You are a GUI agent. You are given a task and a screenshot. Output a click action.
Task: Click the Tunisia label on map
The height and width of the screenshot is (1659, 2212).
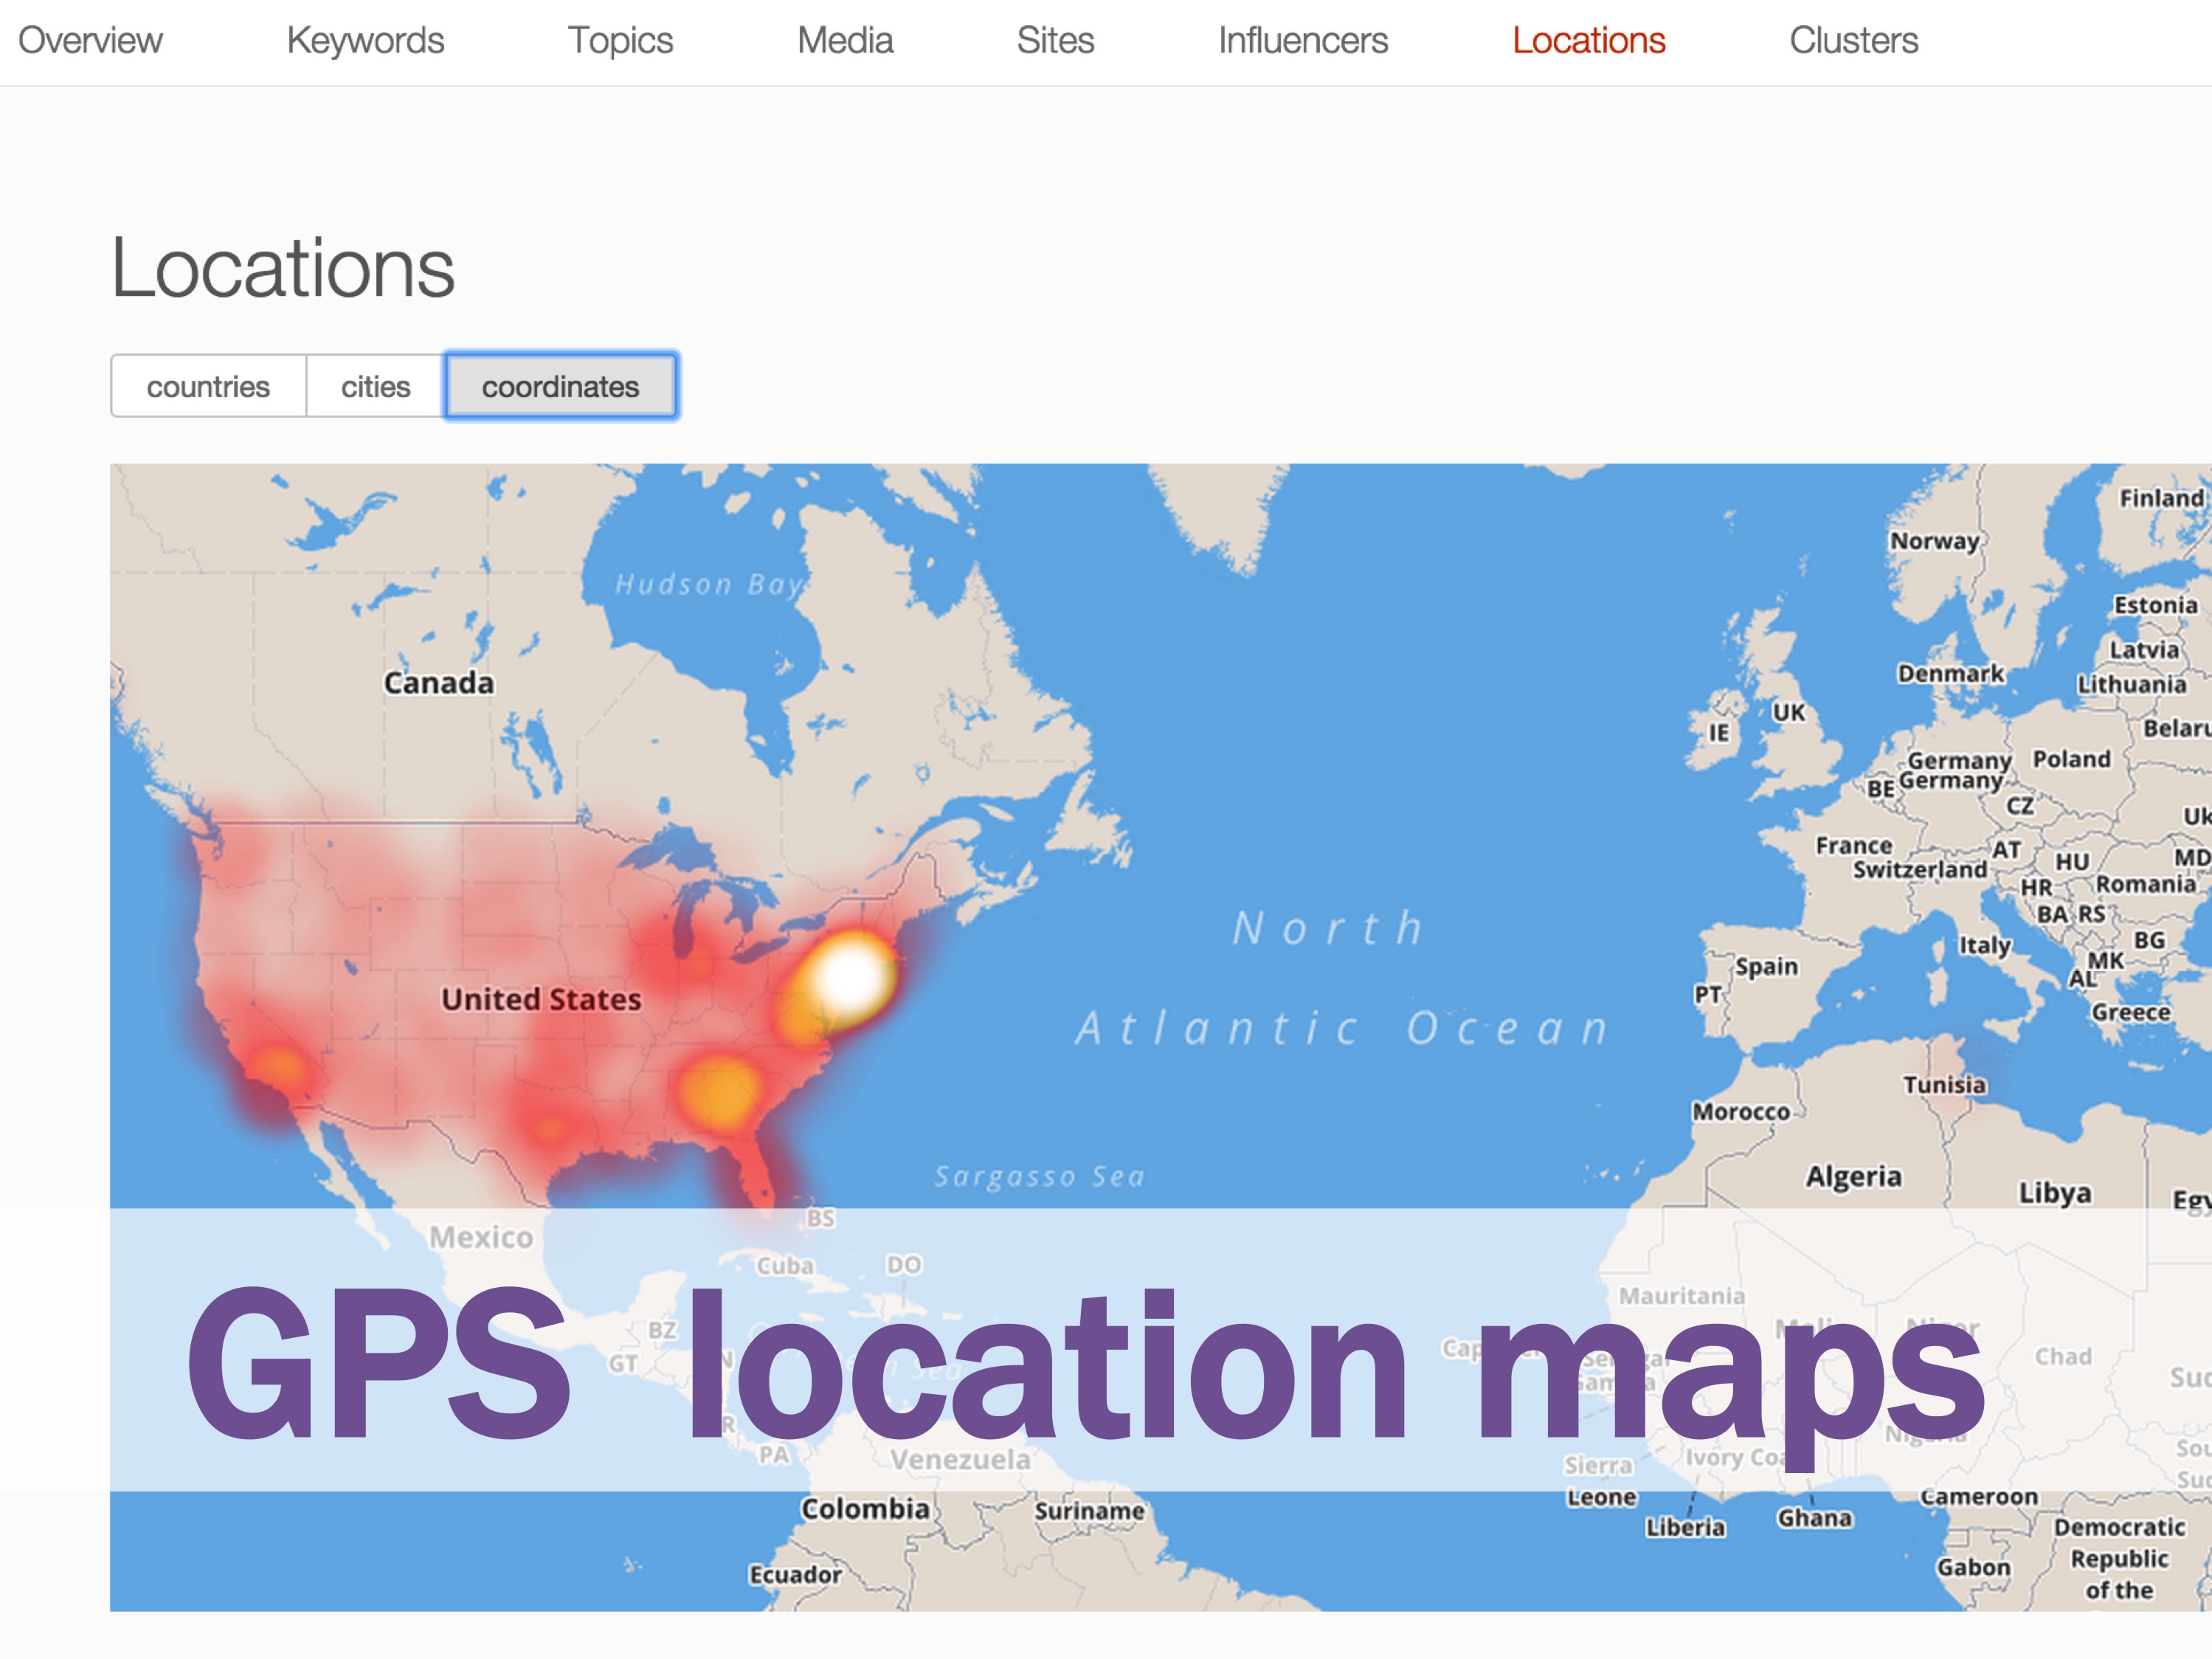click(1944, 1085)
